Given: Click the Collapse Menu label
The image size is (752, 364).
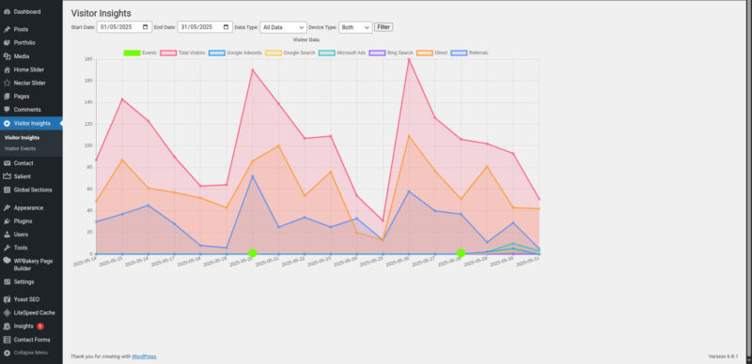Looking at the screenshot, I should point(31,353).
